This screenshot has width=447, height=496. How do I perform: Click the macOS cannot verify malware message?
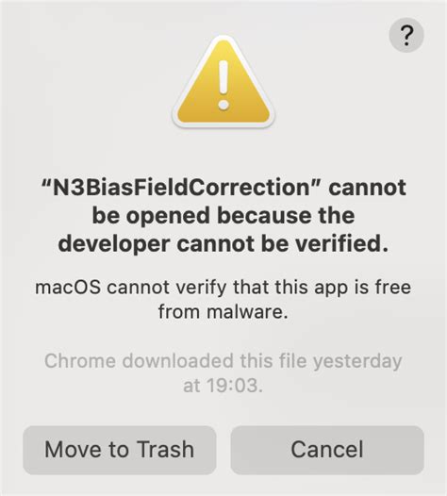[x=223, y=300]
